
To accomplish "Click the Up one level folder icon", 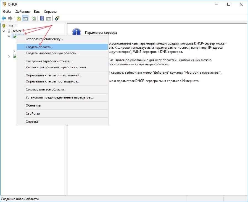I will pos(19,19).
